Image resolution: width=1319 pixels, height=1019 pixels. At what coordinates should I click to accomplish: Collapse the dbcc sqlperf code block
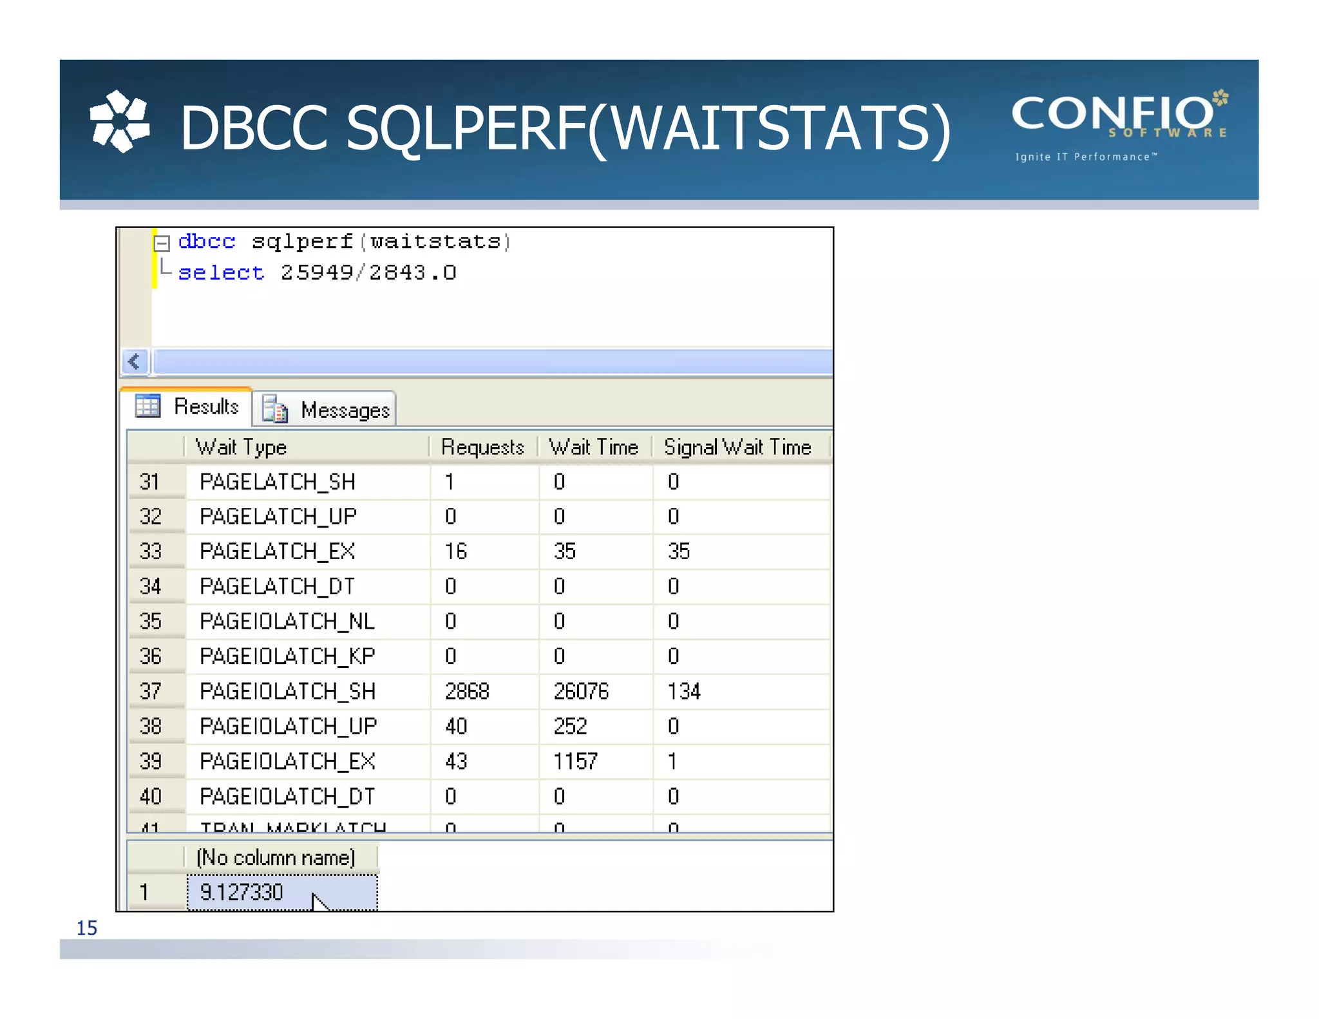point(162,243)
